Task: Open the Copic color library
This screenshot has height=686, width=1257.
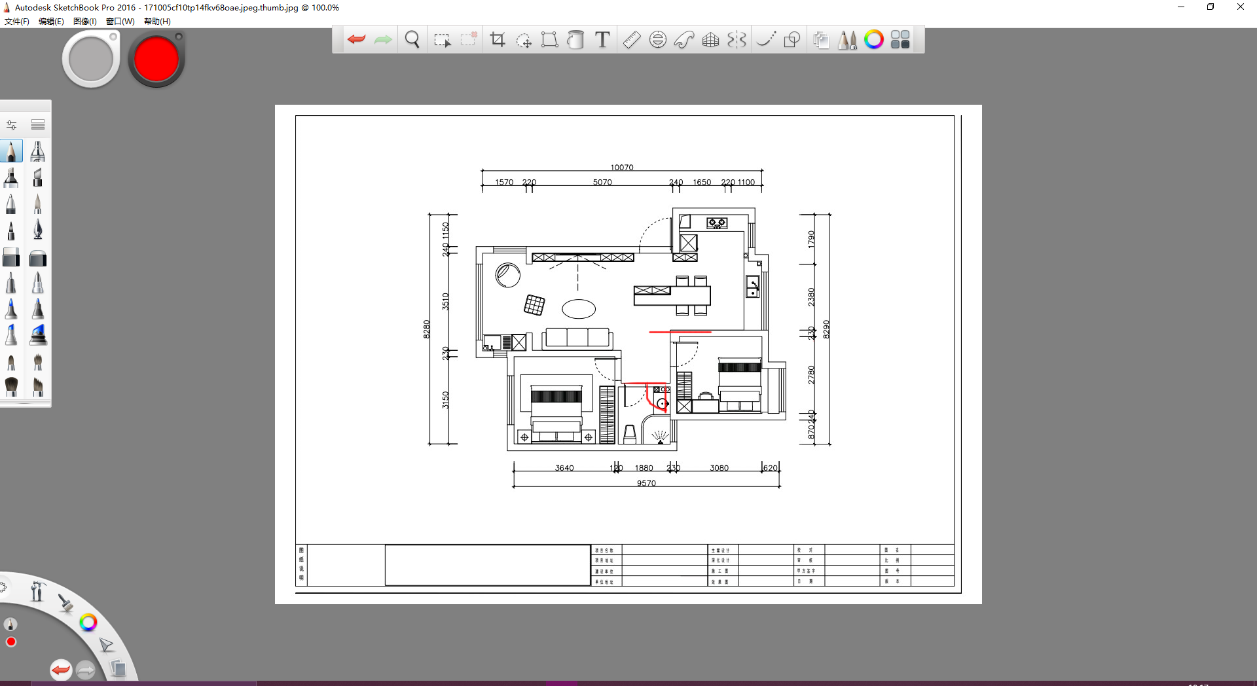Action: pos(900,40)
